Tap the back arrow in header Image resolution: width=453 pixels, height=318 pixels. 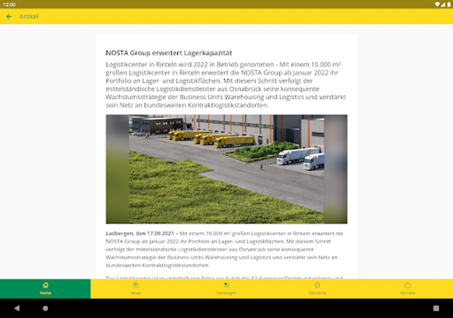click(9, 17)
